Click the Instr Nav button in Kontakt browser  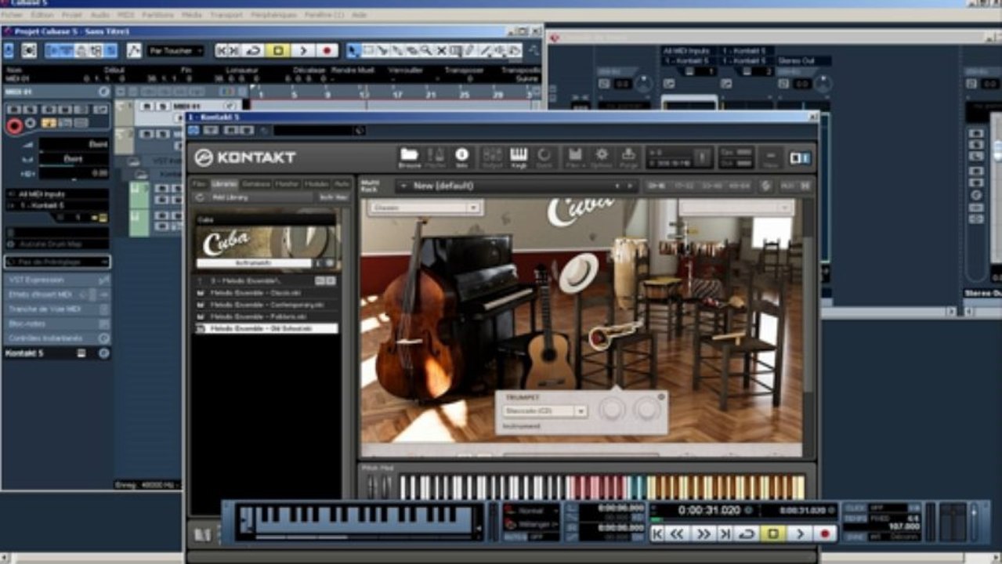(x=333, y=197)
